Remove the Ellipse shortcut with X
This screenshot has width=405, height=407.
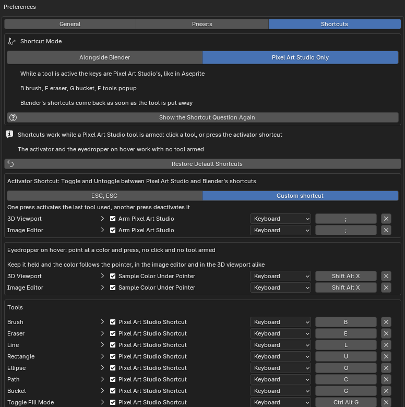pyautogui.click(x=386, y=368)
